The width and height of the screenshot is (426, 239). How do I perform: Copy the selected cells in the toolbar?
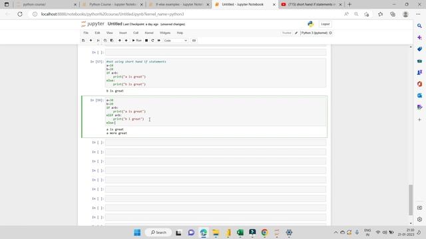coord(105,40)
